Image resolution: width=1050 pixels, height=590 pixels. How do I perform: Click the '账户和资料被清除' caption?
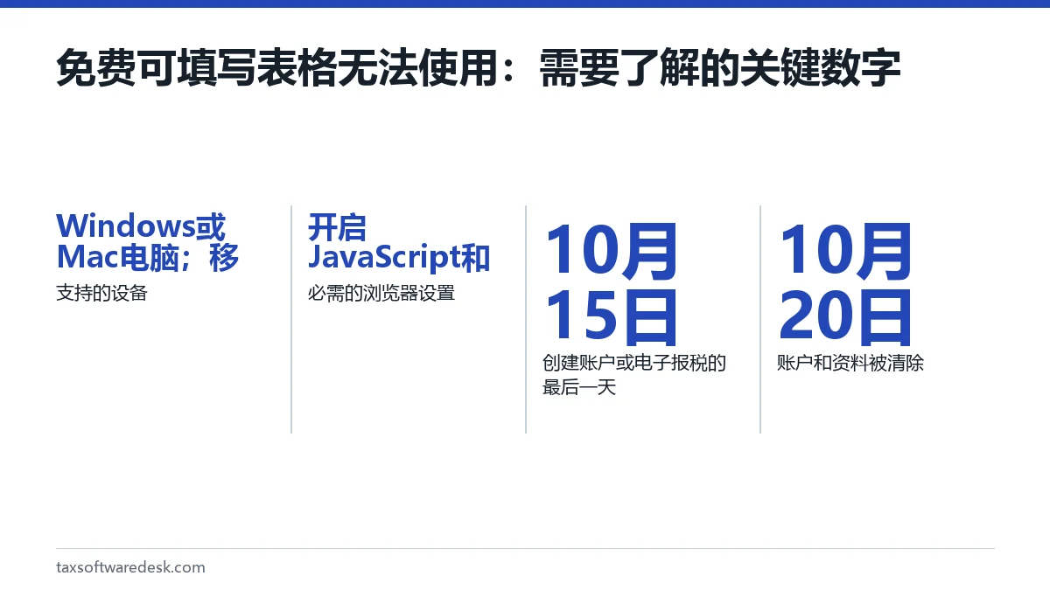click(850, 363)
